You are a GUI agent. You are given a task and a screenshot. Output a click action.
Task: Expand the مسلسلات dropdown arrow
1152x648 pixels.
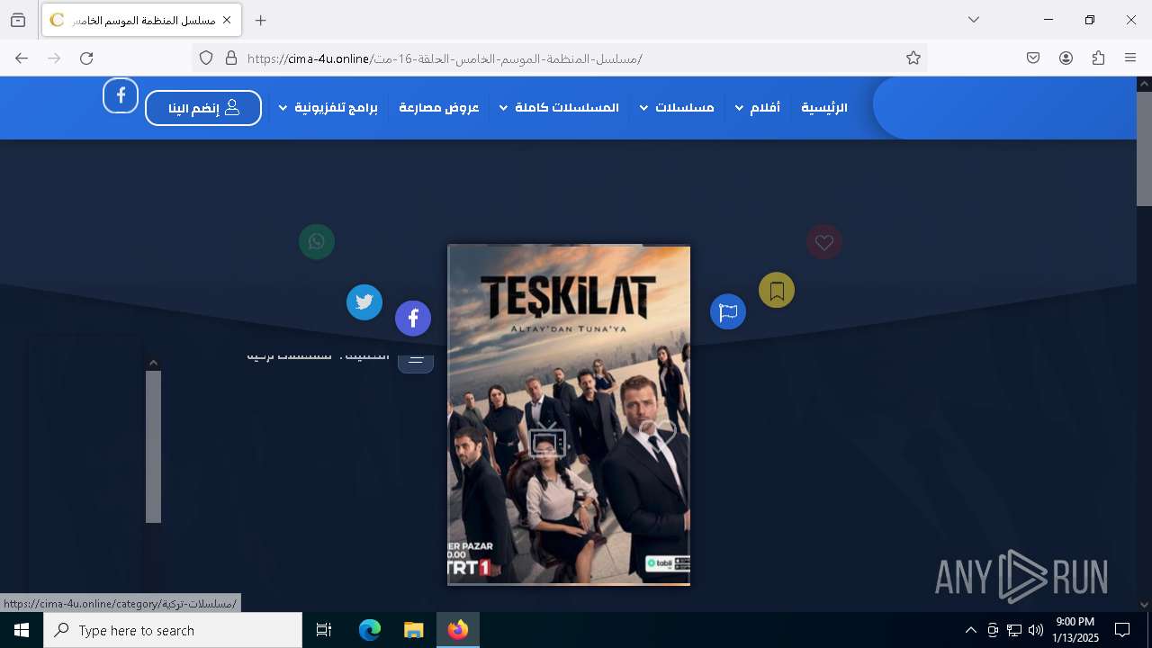tap(644, 108)
